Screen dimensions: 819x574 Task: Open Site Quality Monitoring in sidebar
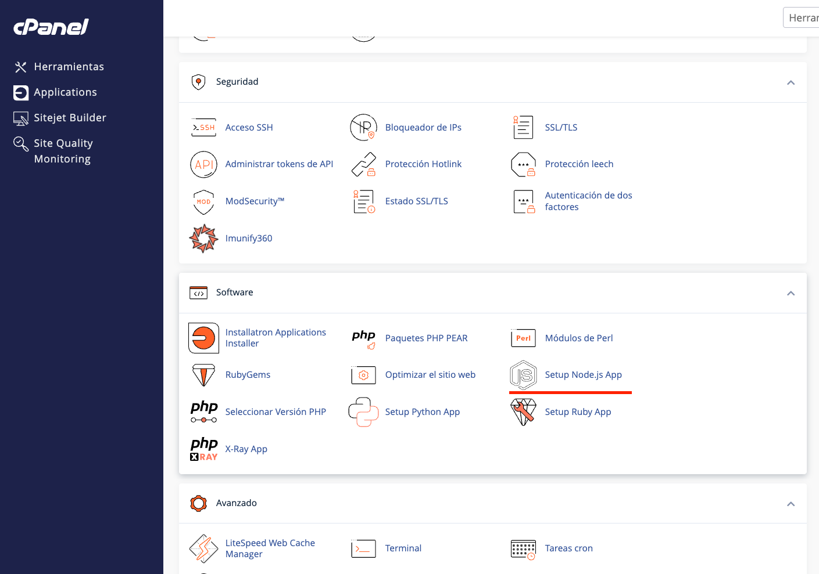(63, 151)
